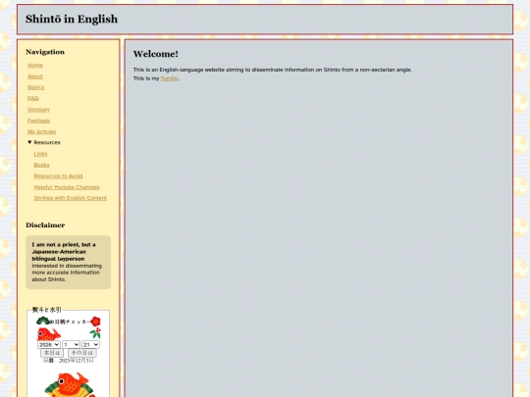Screen dimensions: 530x397
Task: Go to the About page
Action: pos(34,76)
